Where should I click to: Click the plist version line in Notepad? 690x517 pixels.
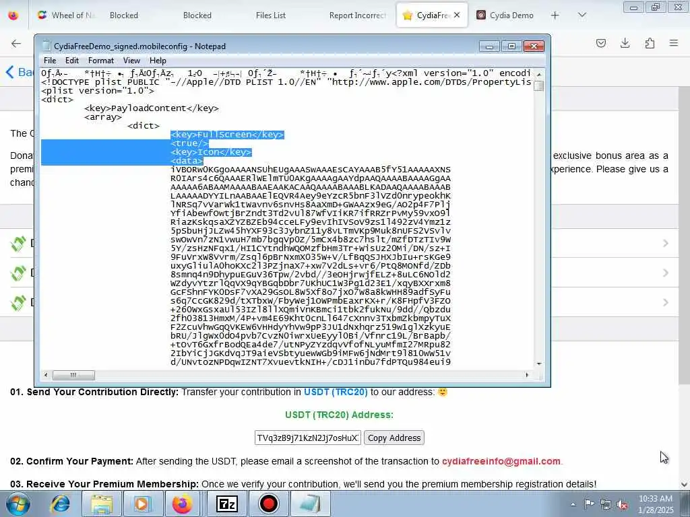pos(98,91)
